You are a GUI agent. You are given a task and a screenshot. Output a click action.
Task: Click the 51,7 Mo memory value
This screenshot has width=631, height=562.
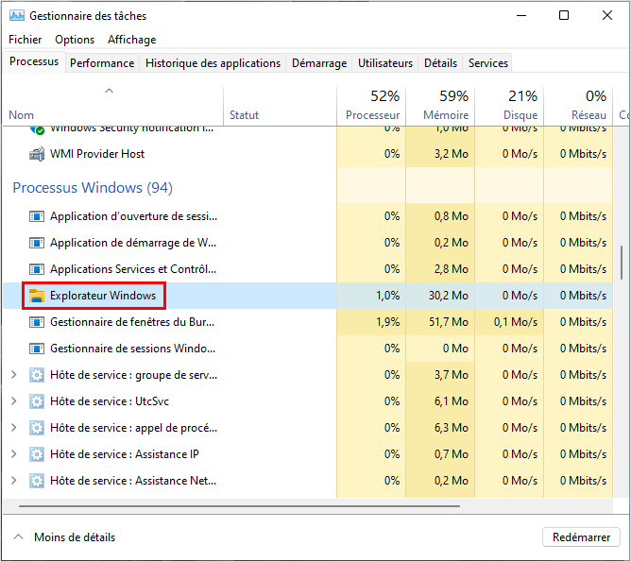(x=449, y=322)
